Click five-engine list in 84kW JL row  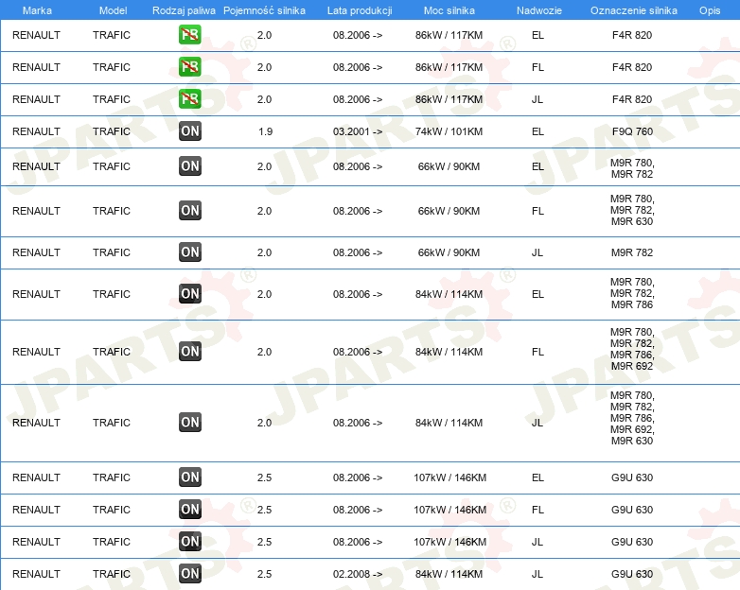632,418
